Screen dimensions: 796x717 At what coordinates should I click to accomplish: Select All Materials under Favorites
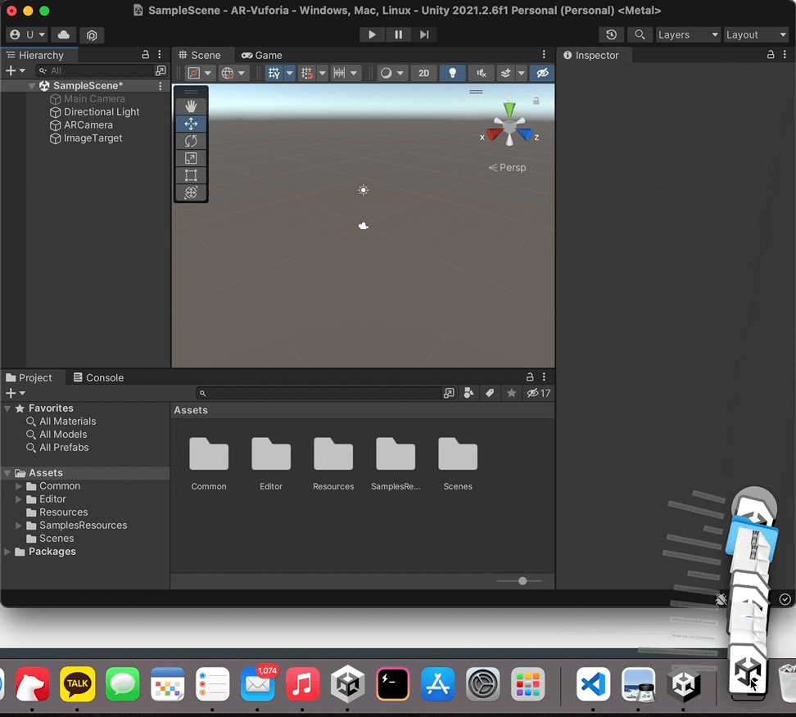coord(67,422)
